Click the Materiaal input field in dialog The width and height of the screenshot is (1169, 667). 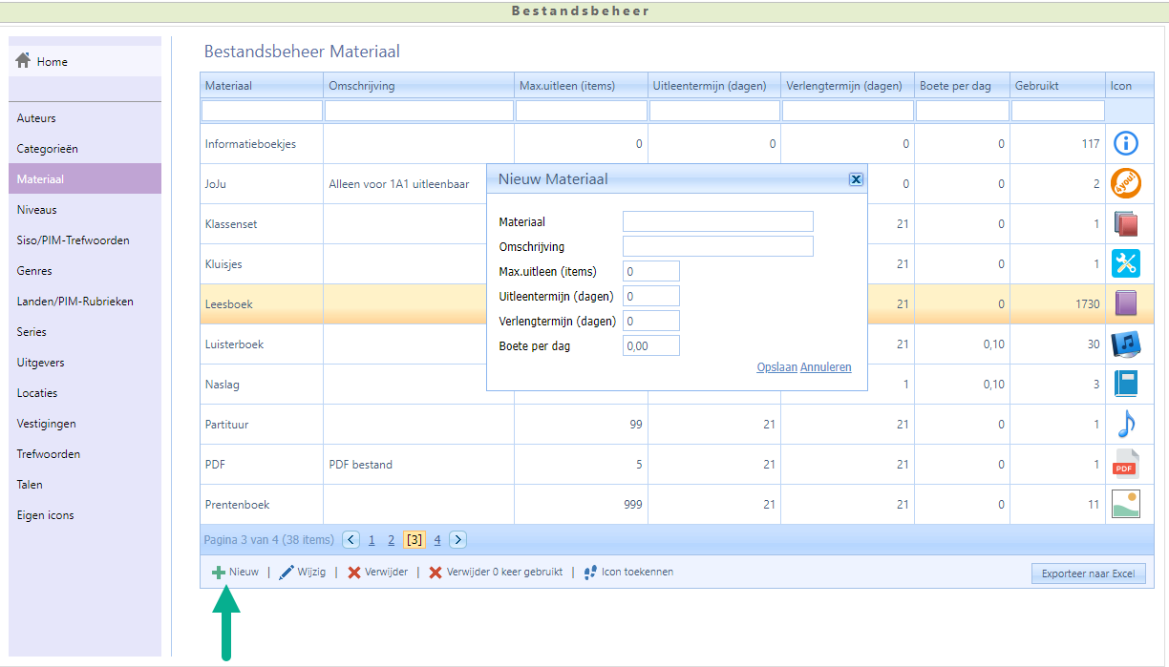(717, 221)
